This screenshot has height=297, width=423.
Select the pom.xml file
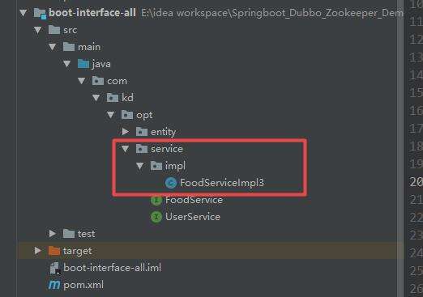pos(83,285)
